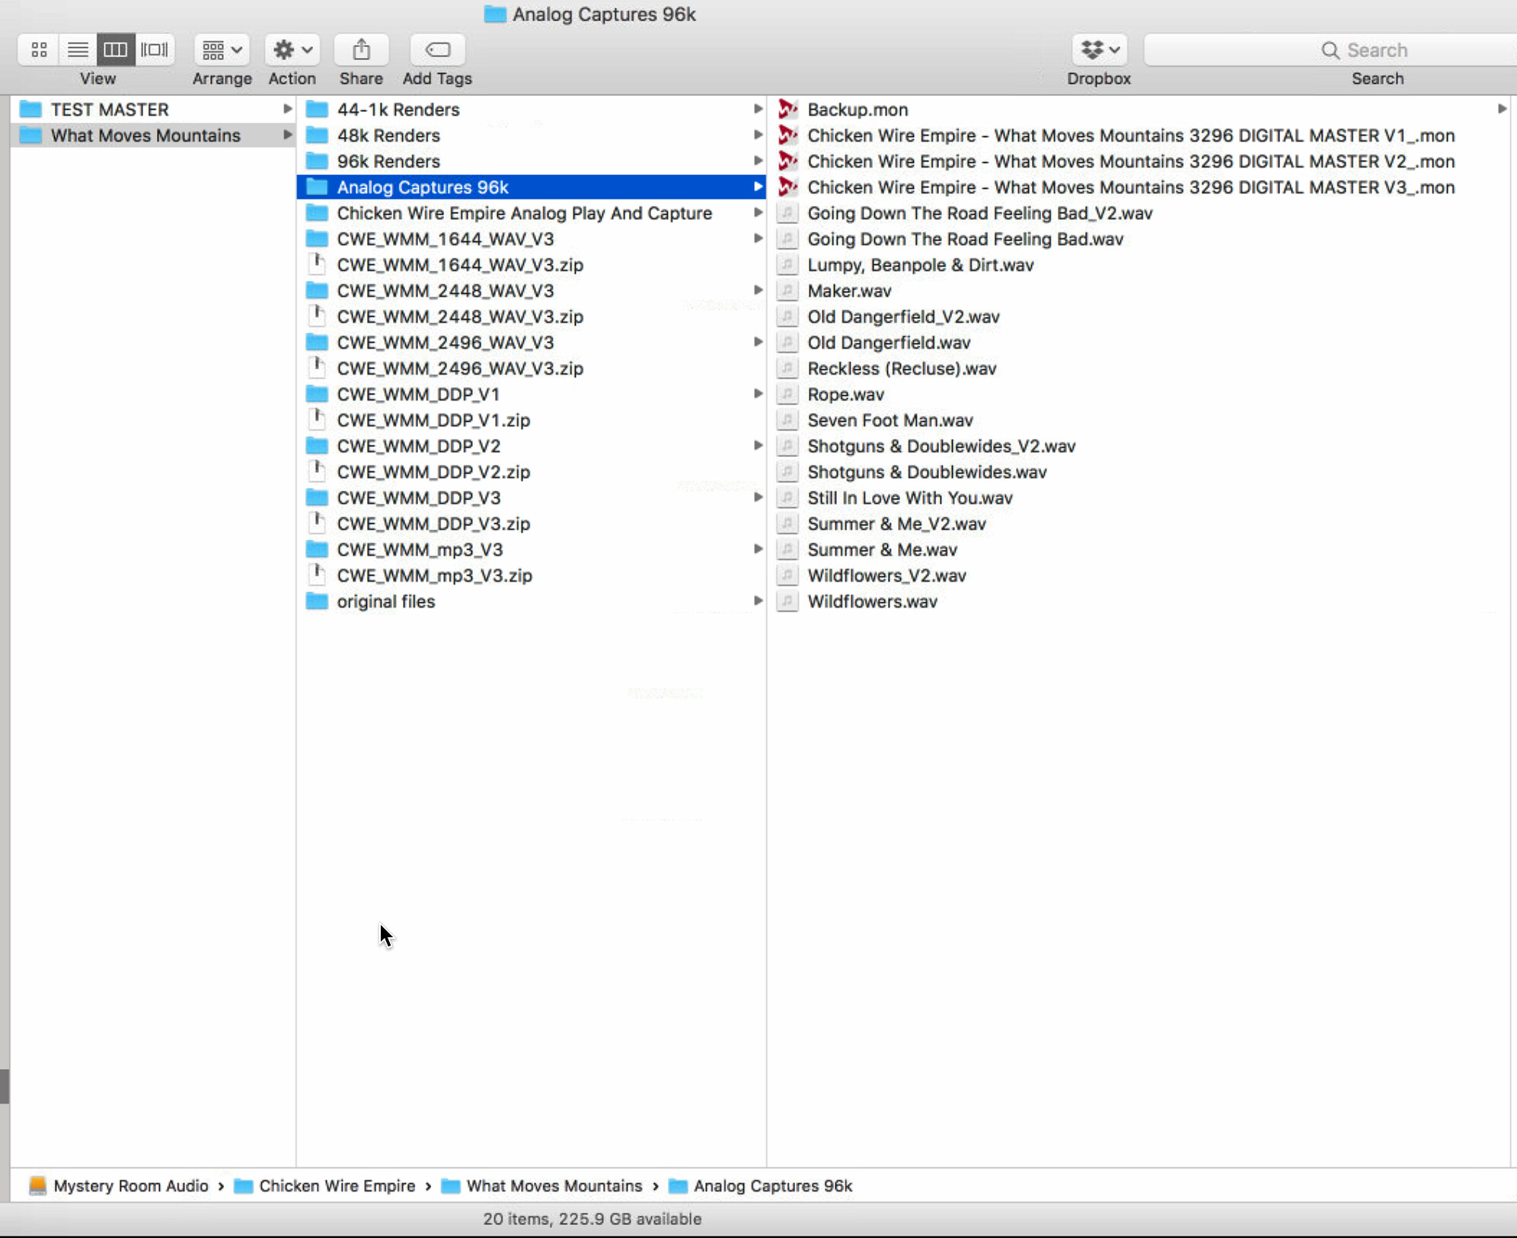Switch to icon view mode

click(x=39, y=50)
